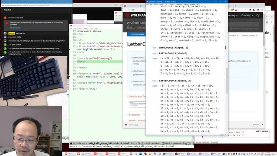Click the Mathematica notebook title bar icon
This screenshot has height=156, width=277.
[148, 2]
